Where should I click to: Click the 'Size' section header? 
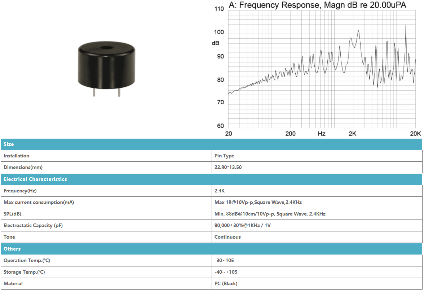click(x=211, y=144)
